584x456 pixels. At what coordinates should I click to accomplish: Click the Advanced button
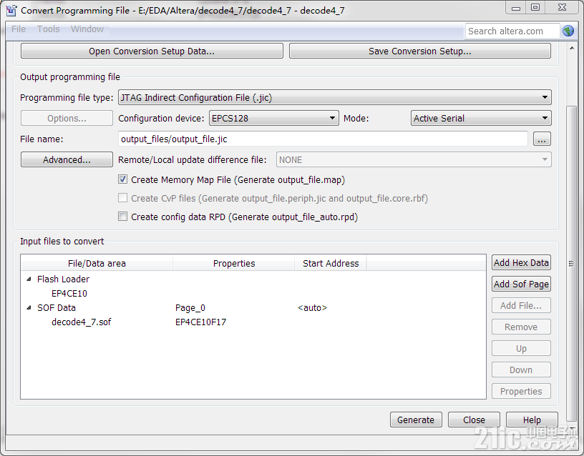67,159
